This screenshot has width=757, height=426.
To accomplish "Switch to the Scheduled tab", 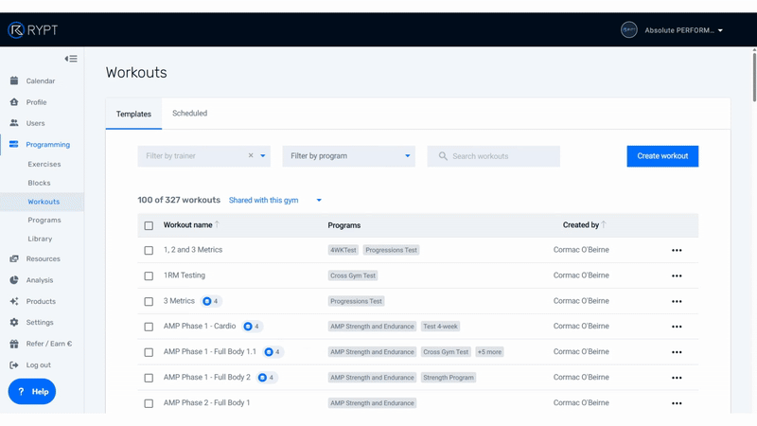I will (189, 114).
